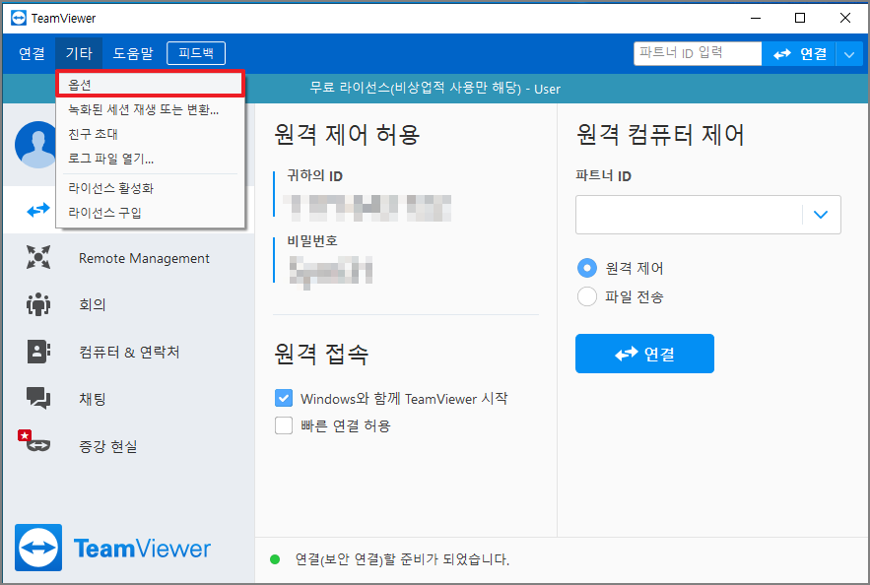
Task: Click the 컴퓨터 & 연락처 label
Action: tap(129, 353)
